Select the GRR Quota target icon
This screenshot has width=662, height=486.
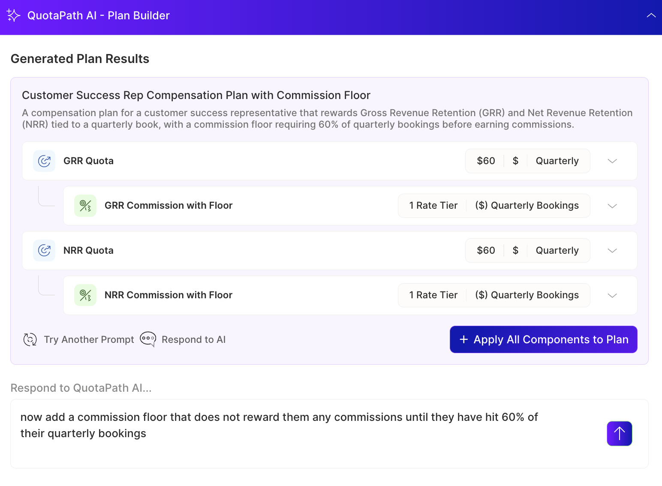pos(44,161)
